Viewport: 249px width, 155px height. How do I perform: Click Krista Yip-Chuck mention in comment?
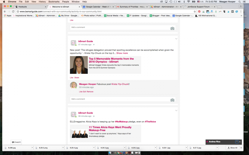point(120,84)
